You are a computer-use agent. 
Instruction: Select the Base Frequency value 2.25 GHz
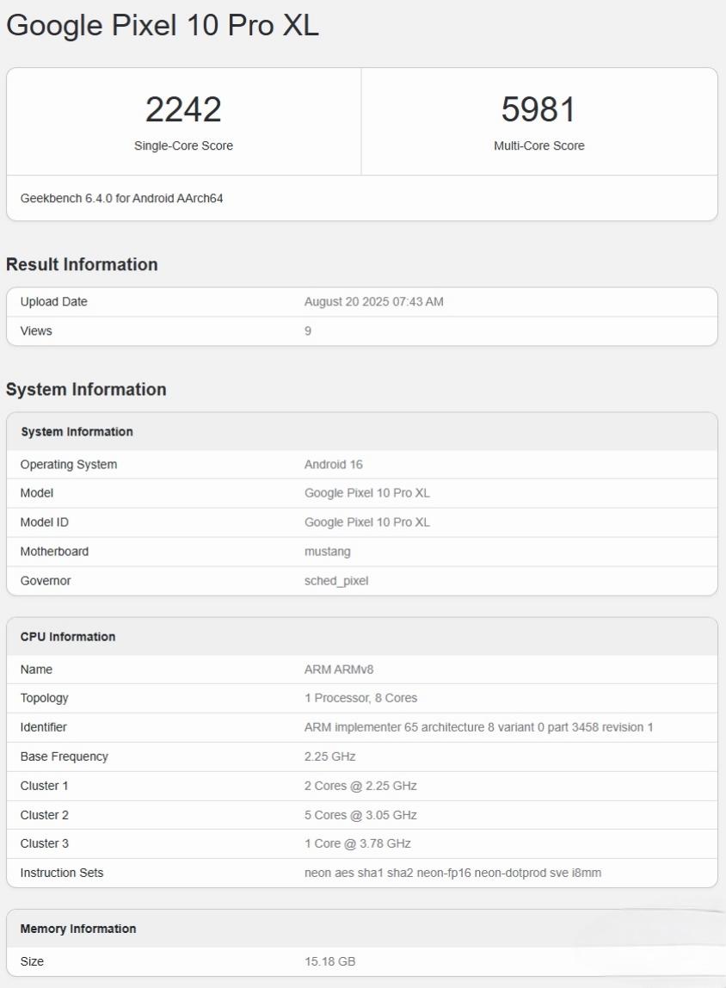tap(330, 756)
